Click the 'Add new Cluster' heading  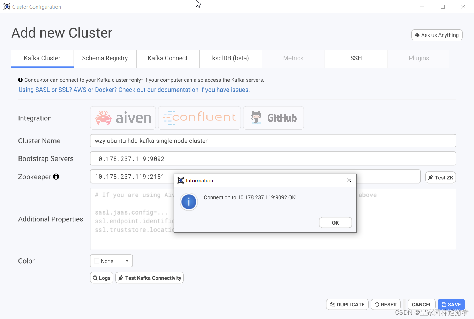tap(62, 33)
